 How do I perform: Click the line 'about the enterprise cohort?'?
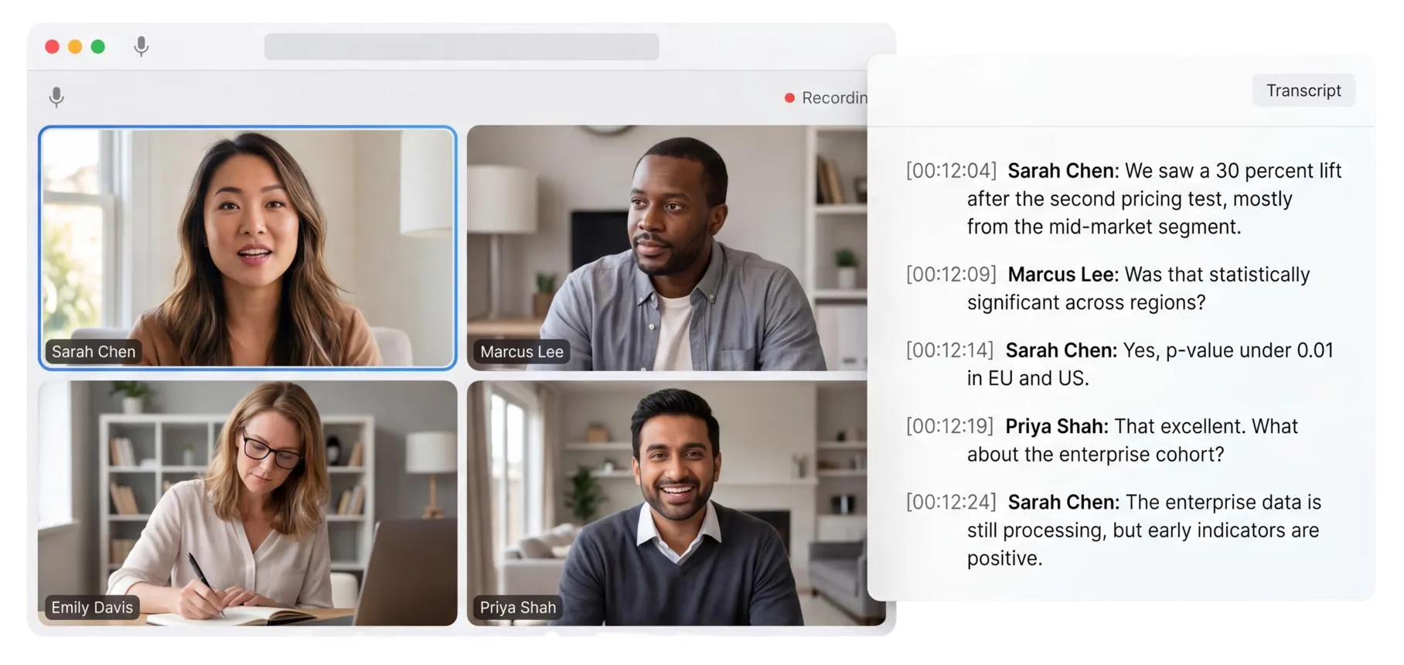tap(1096, 455)
